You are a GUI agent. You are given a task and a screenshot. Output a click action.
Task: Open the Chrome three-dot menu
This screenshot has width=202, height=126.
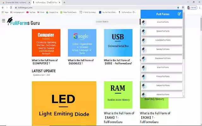199,8
